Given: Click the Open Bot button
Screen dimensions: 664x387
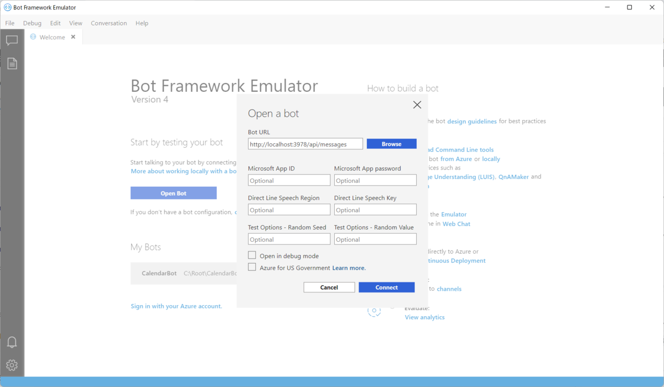Looking at the screenshot, I should coord(174,193).
